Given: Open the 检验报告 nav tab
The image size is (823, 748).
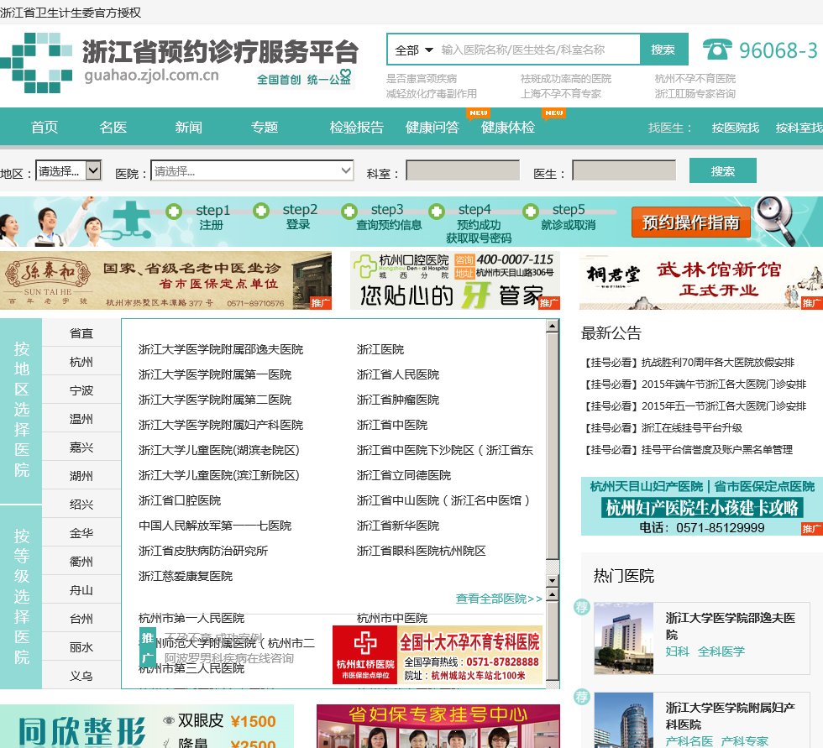Looking at the screenshot, I should pyautogui.click(x=356, y=128).
